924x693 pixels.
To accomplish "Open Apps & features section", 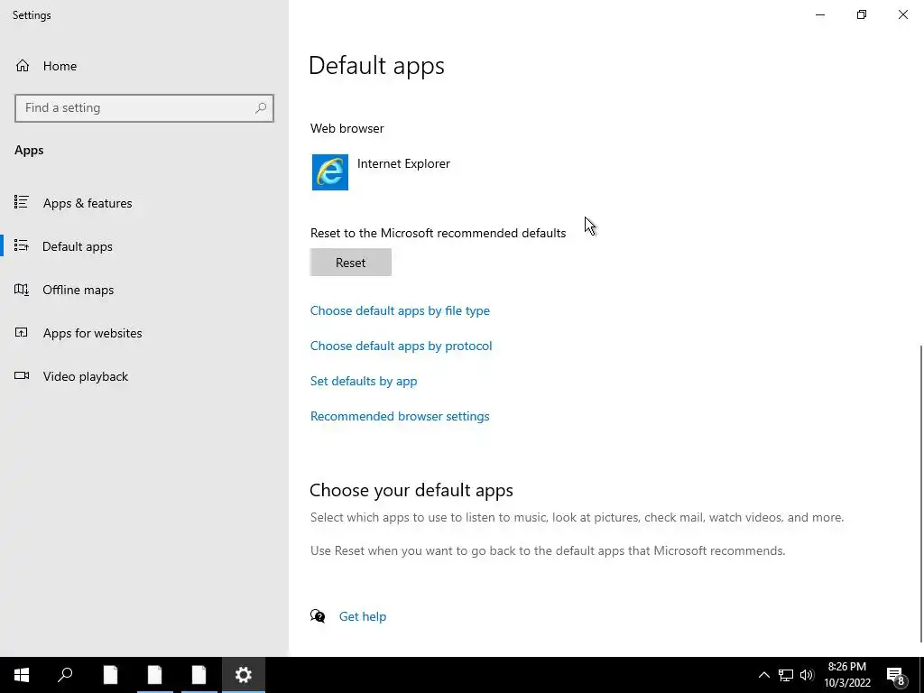I will click(x=88, y=203).
